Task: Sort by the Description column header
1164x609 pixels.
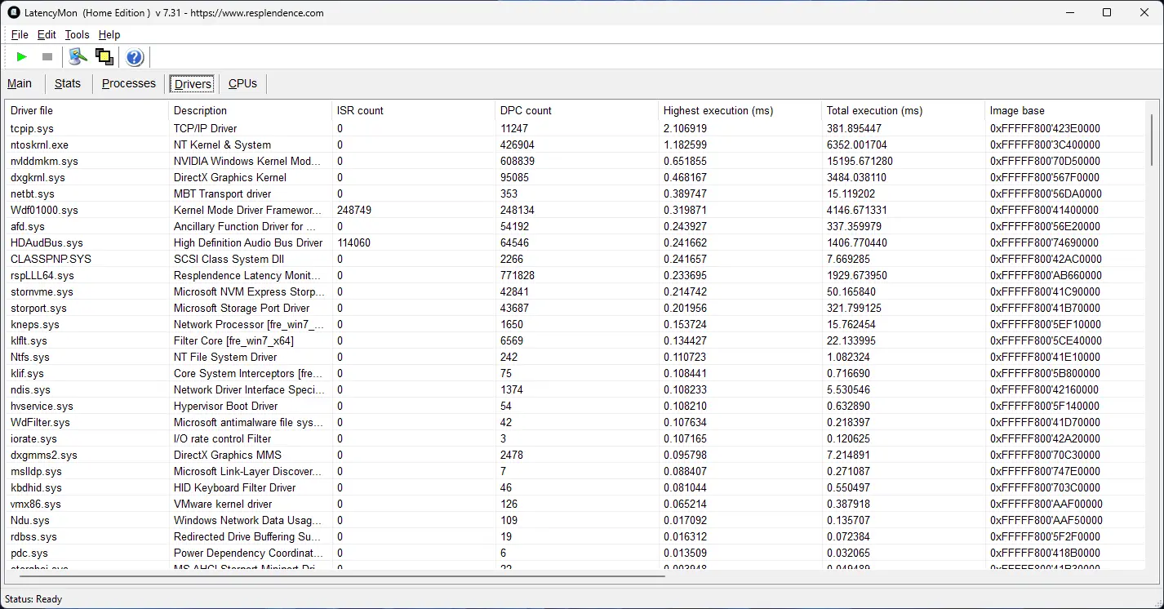Action: [251, 110]
